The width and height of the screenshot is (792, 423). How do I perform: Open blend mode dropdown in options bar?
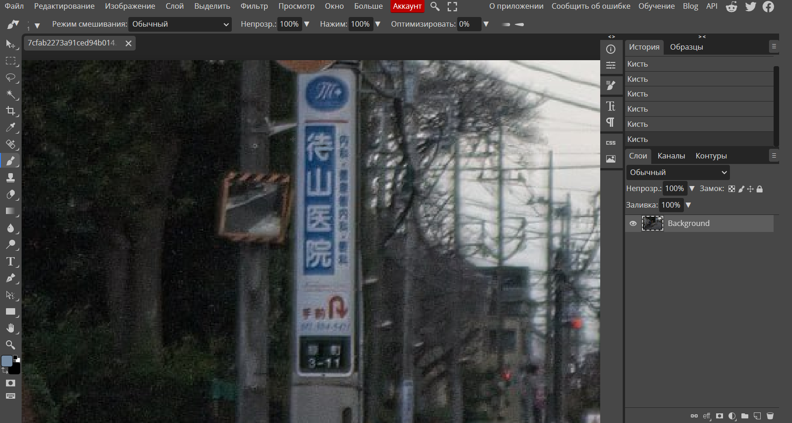click(180, 24)
